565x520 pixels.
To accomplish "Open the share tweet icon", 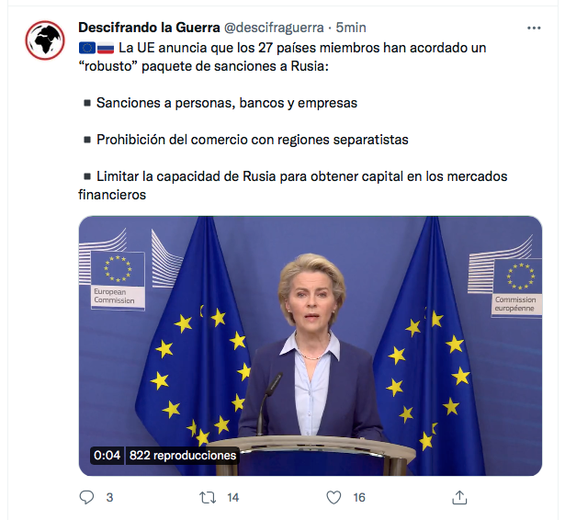I will [x=459, y=497].
